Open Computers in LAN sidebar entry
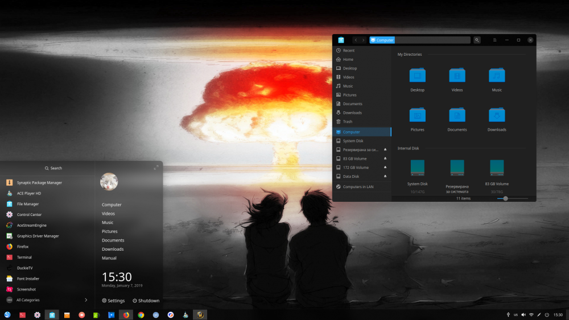This screenshot has height=320, width=569. (x=362, y=186)
